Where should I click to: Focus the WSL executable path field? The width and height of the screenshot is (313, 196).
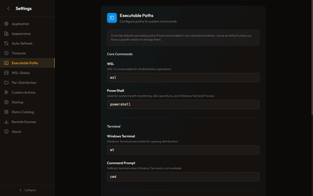[183, 78]
